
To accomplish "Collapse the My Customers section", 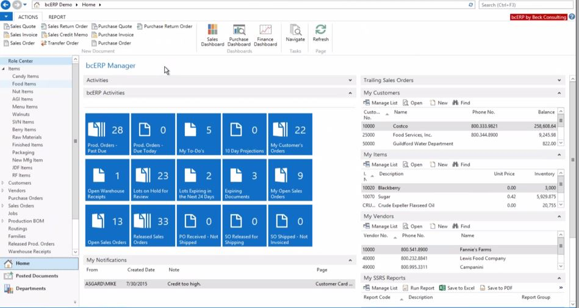I will (559, 93).
